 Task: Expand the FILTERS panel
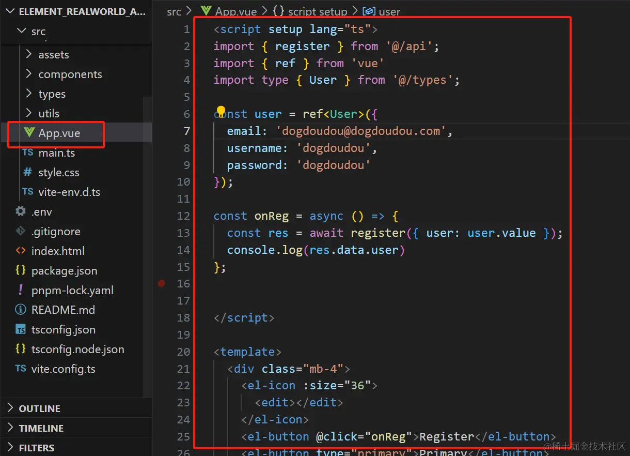tap(10, 447)
